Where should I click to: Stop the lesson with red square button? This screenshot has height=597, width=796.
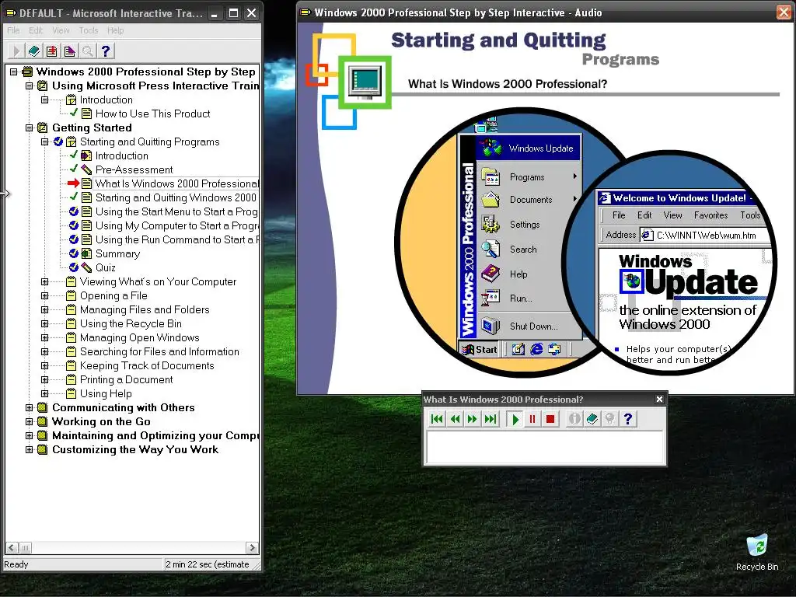550,419
